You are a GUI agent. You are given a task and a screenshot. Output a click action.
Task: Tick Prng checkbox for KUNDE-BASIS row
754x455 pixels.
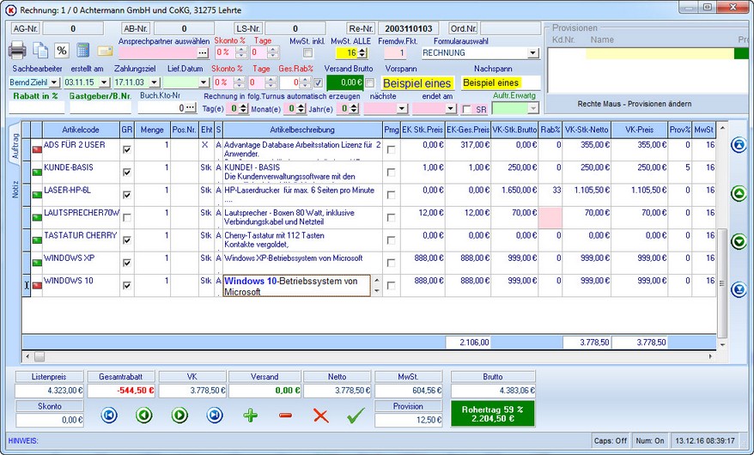tap(391, 172)
